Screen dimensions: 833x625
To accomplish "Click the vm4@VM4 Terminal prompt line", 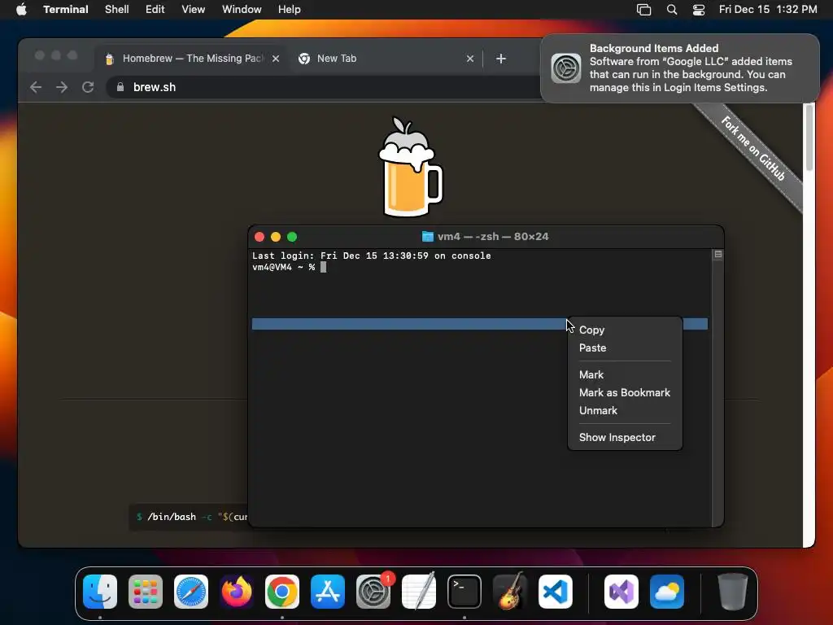I will pos(289,267).
